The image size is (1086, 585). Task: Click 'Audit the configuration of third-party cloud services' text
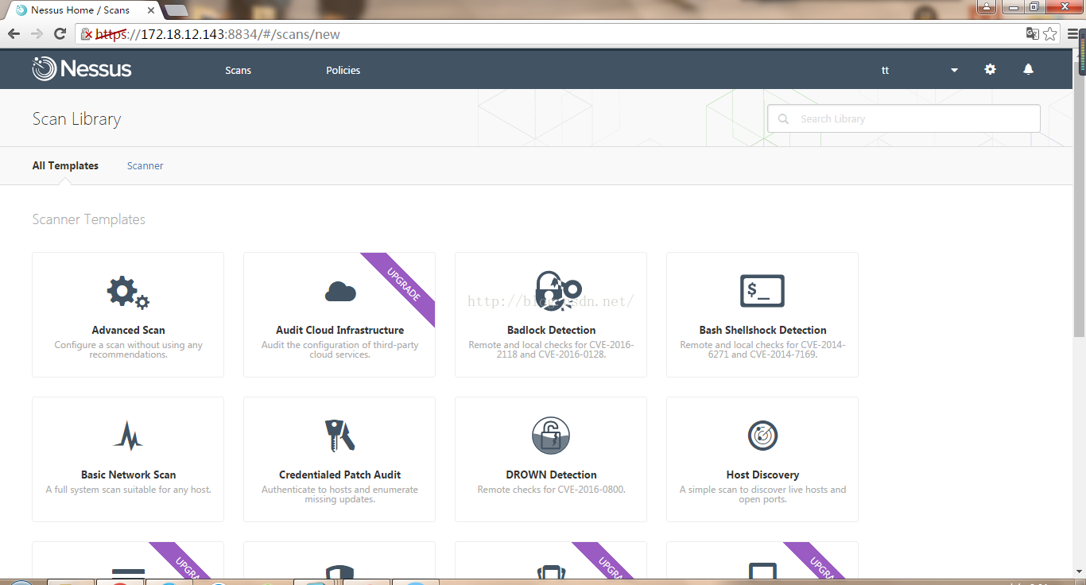tap(339, 350)
